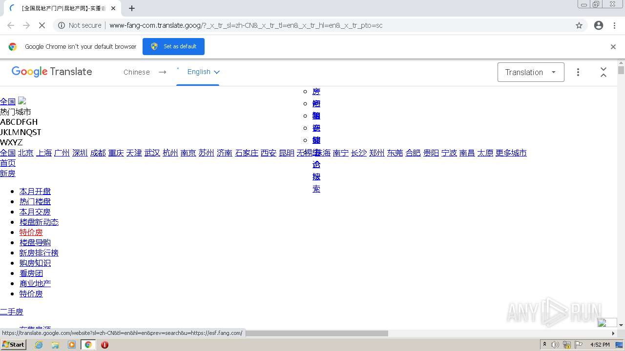Expand the English target language dropdown
Viewport: 625px width, 351px height.
pyautogui.click(x=204, y=72)
